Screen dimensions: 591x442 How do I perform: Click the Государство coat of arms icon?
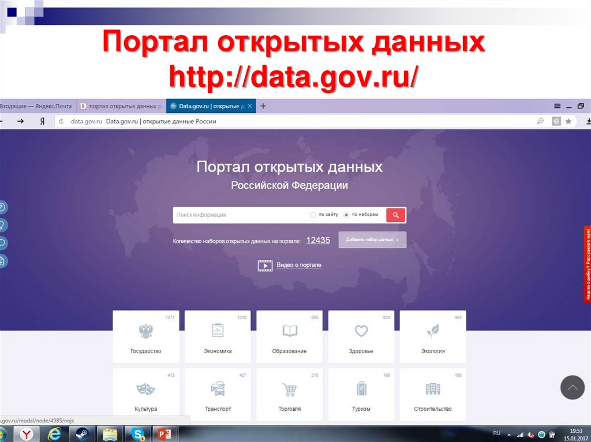[146, 331]
